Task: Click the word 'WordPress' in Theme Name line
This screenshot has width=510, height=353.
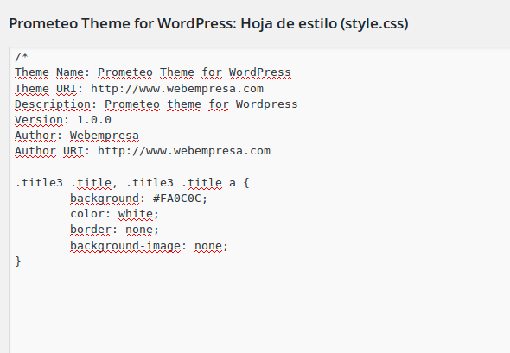Action: (x=259, y=72)
